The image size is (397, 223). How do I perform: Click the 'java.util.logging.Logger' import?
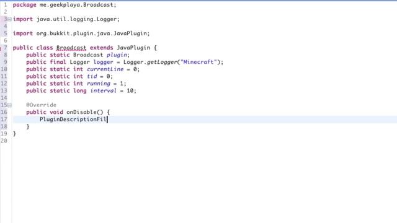(x=76, y=19)
